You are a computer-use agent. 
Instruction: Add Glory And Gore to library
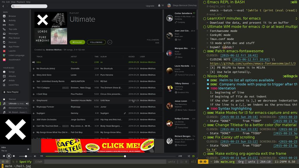(34, 75)
